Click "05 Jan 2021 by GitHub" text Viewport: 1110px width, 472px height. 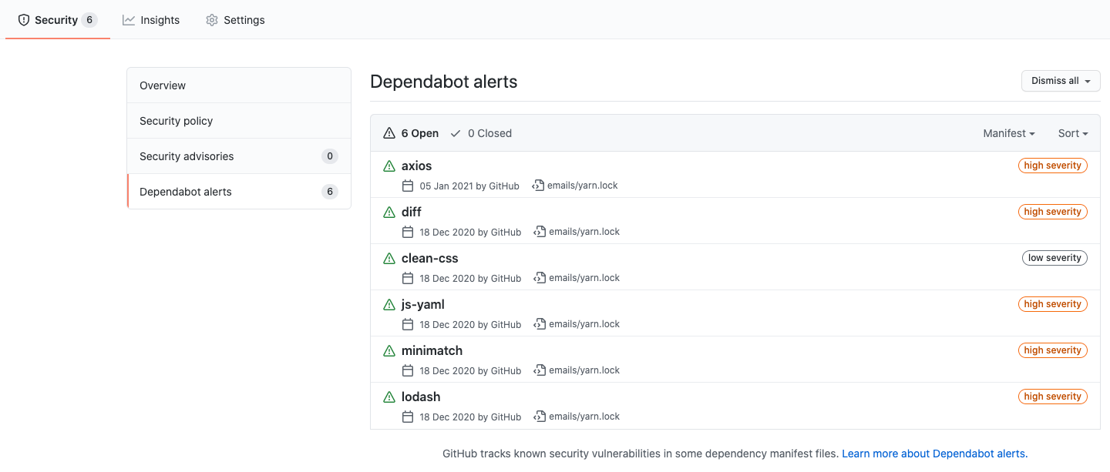pos(469,186)
